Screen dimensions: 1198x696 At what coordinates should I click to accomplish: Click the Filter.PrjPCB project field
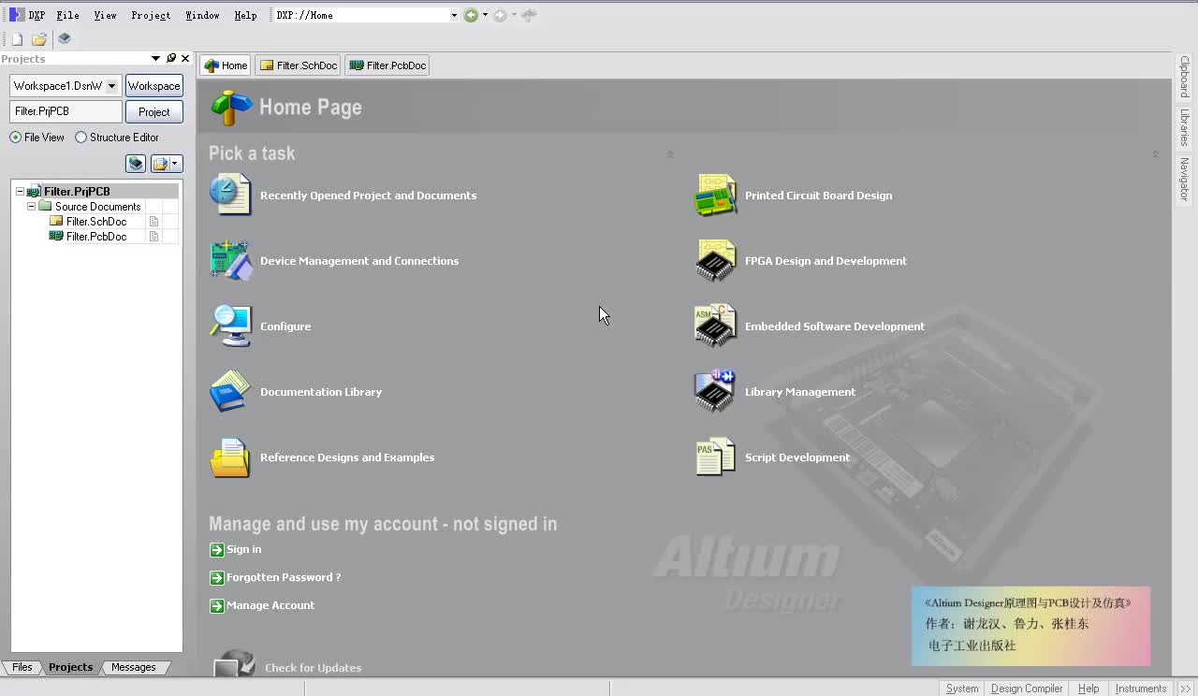tap(66, 111)
